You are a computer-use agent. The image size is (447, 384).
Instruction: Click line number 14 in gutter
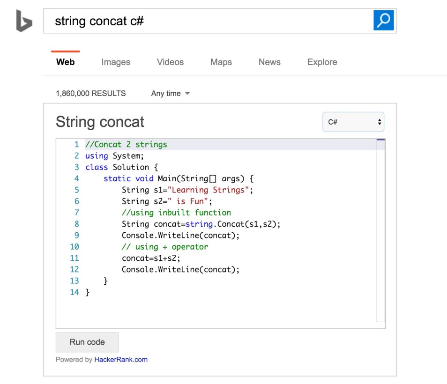point(74,292)
